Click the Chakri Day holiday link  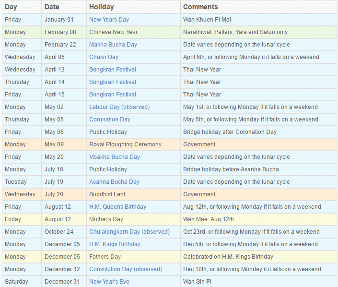[104, 57]
